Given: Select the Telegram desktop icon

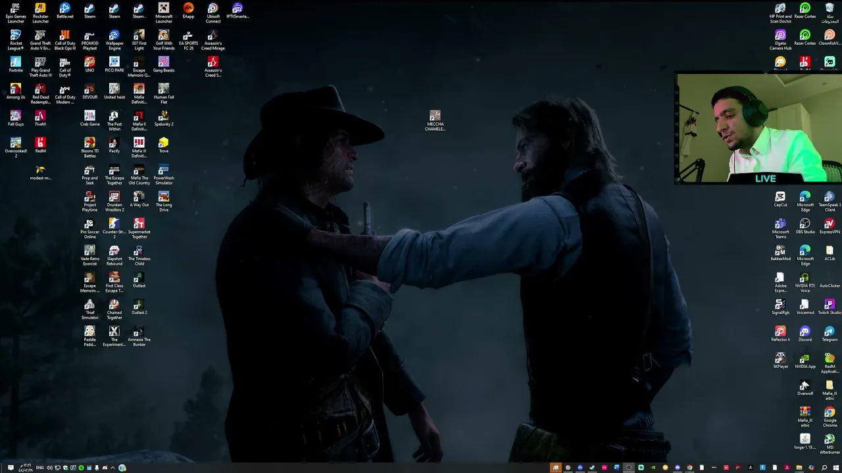Looking at the screenshot, I should (830, 334).
